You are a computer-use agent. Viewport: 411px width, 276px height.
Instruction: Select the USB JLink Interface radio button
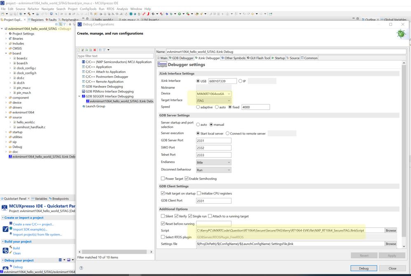pos(198,81)
